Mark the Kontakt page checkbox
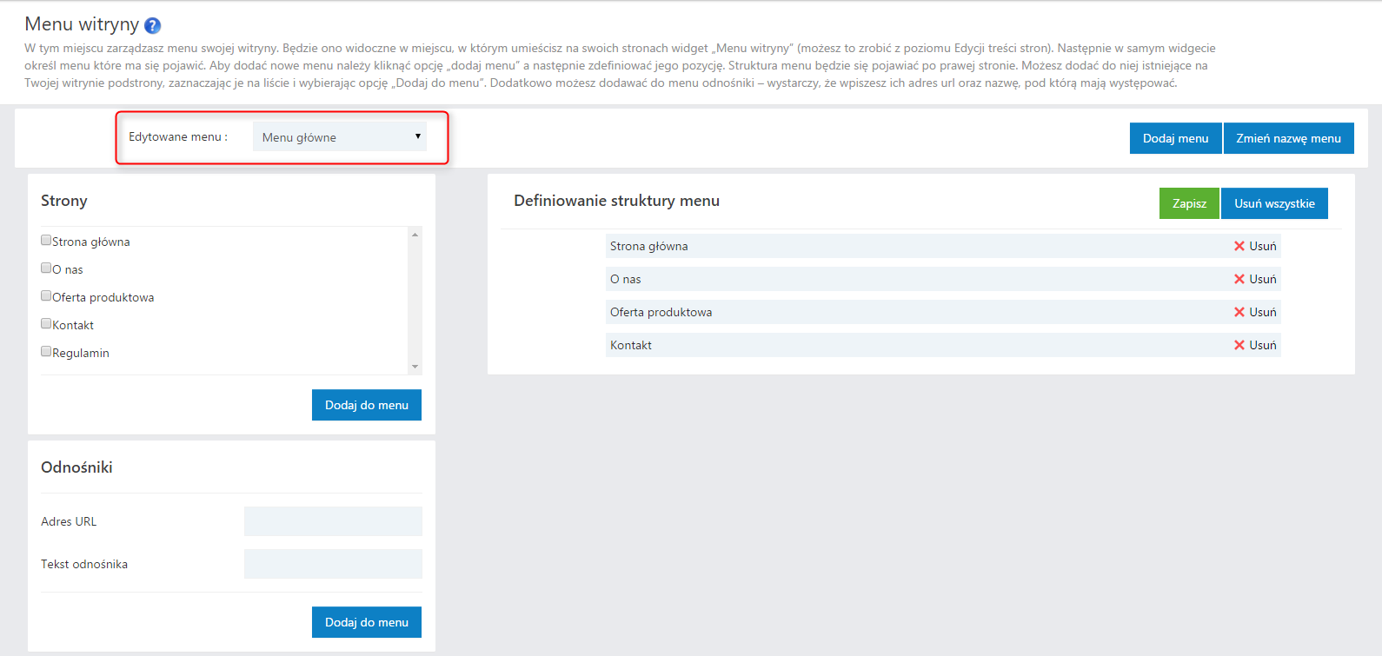1382x656 pixels. pos(46,324)
